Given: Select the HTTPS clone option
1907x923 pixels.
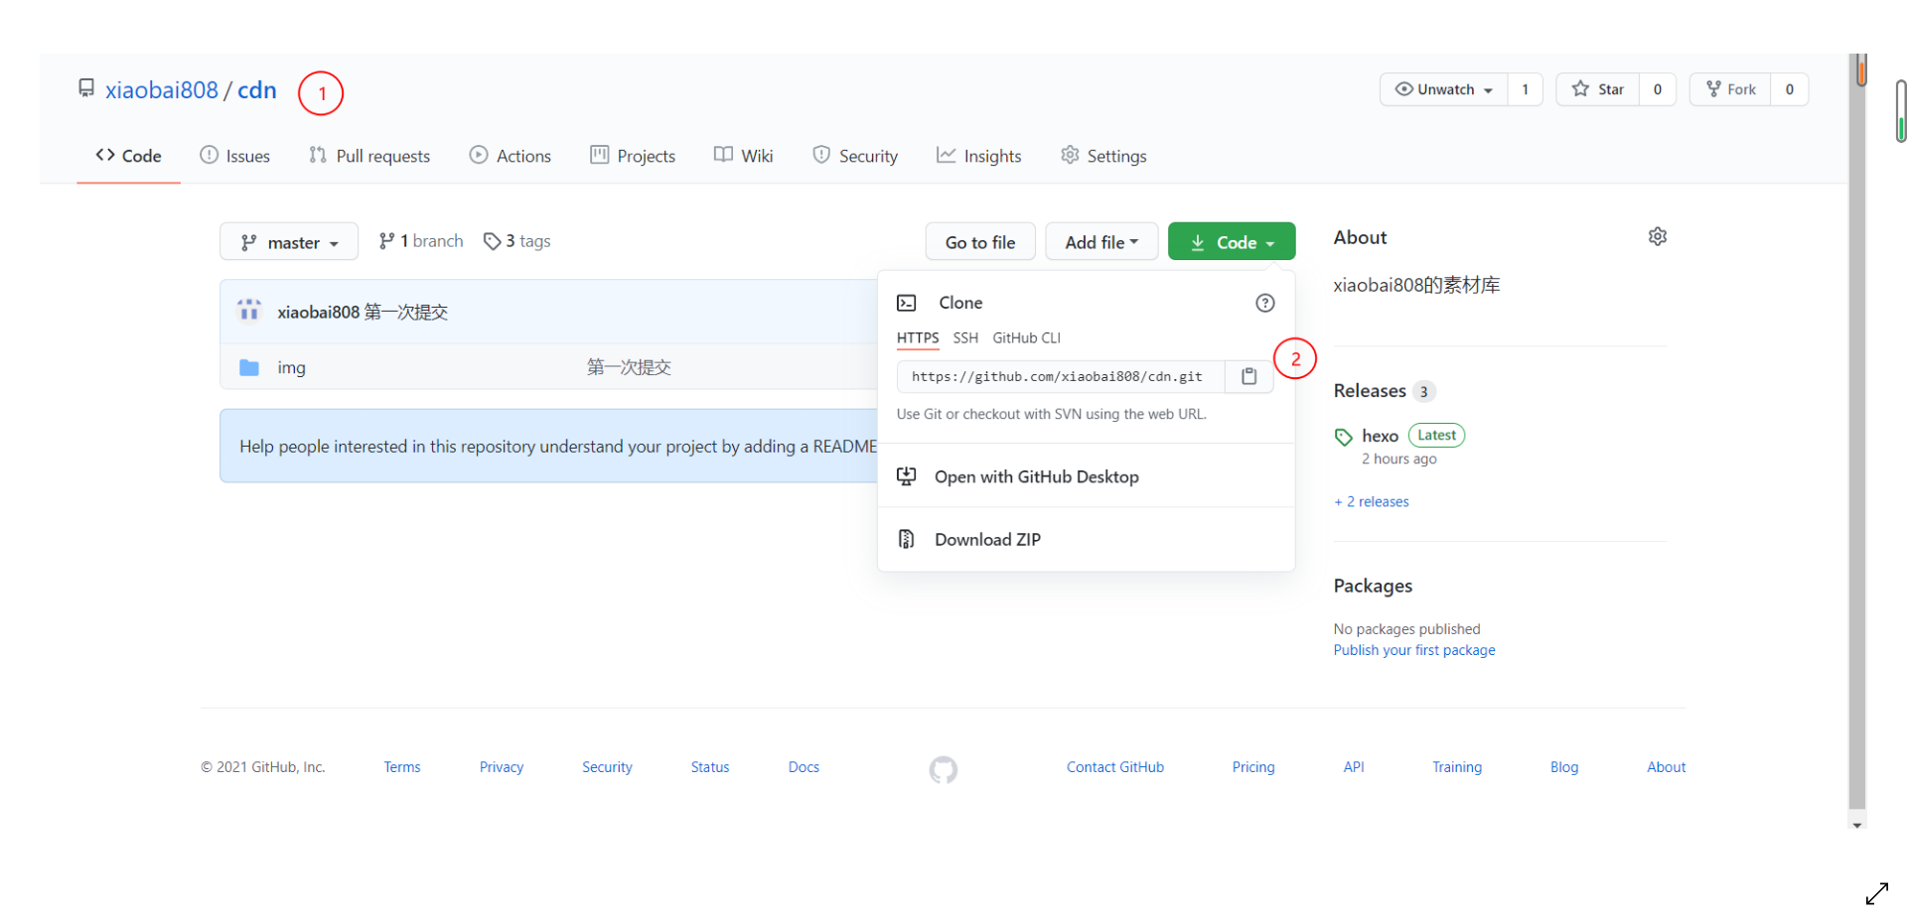Looking at the screenshot, I should click(x=917, y=337).
